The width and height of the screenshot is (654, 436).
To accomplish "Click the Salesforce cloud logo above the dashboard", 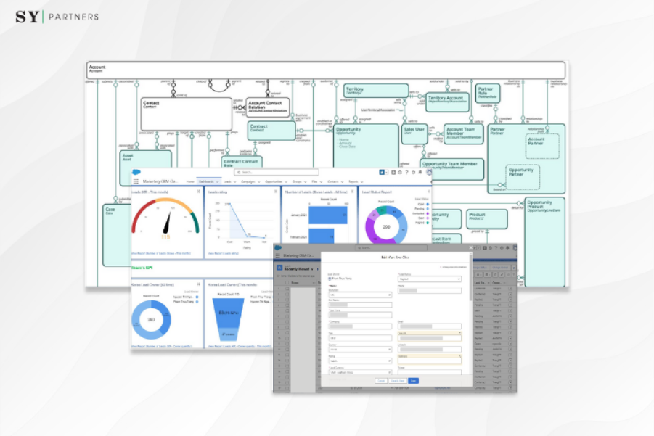I will point(136,172).
